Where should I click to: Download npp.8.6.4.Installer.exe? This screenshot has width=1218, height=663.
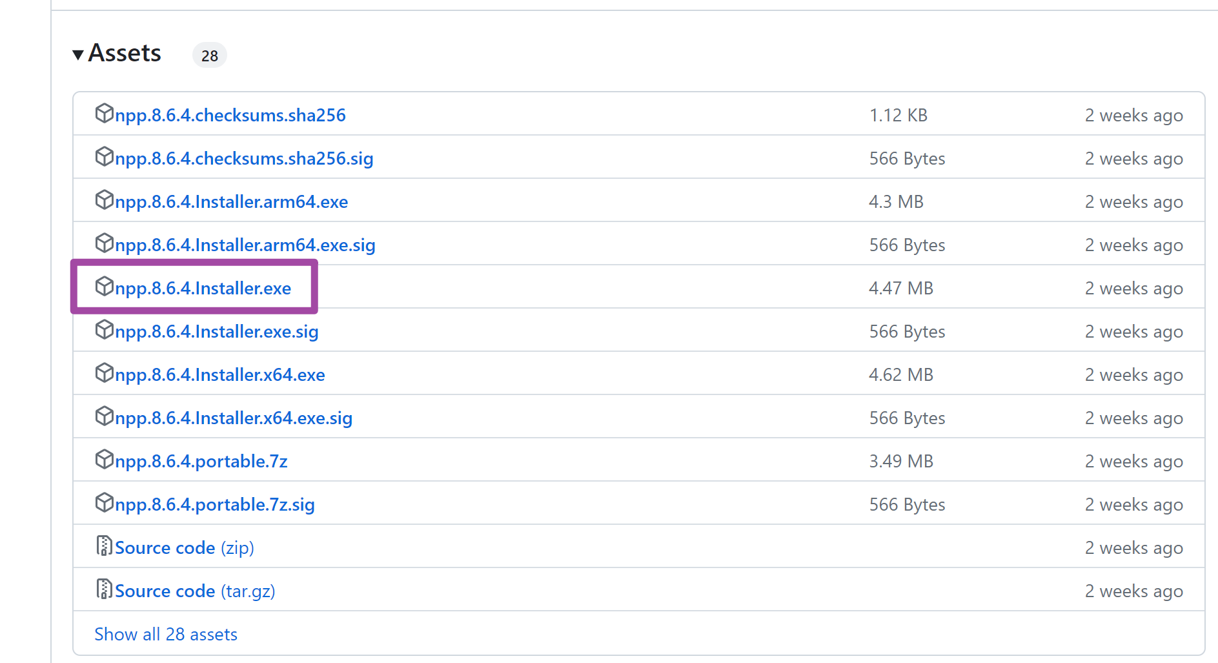(x=203, y=289)
